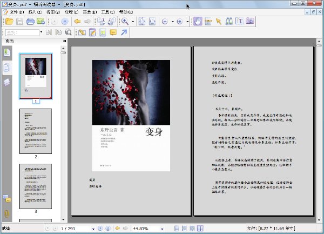This screenshot has width=324, height=234.
Task: Go to next page using toolbar down-arrow circle
Action: (65, 21)
